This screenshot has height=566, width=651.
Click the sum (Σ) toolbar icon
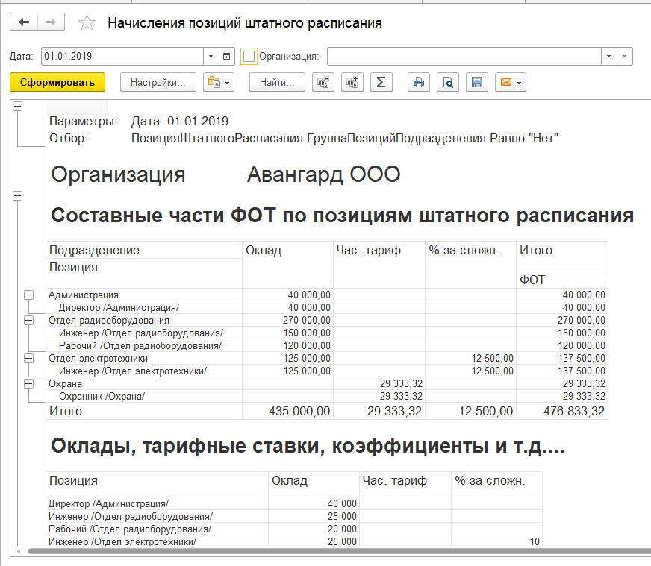381,82
